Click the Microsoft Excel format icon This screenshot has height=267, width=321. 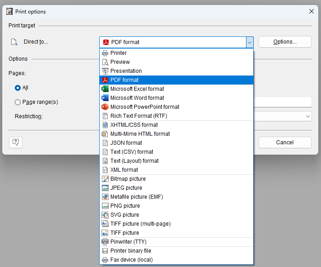tap(105, 89)
